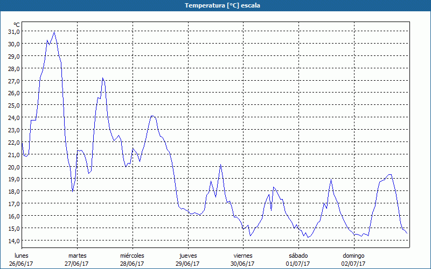Click the highest temperature peak on Monday
The height and width of the screenshot is (269, 431).
(x=54, y=32)
